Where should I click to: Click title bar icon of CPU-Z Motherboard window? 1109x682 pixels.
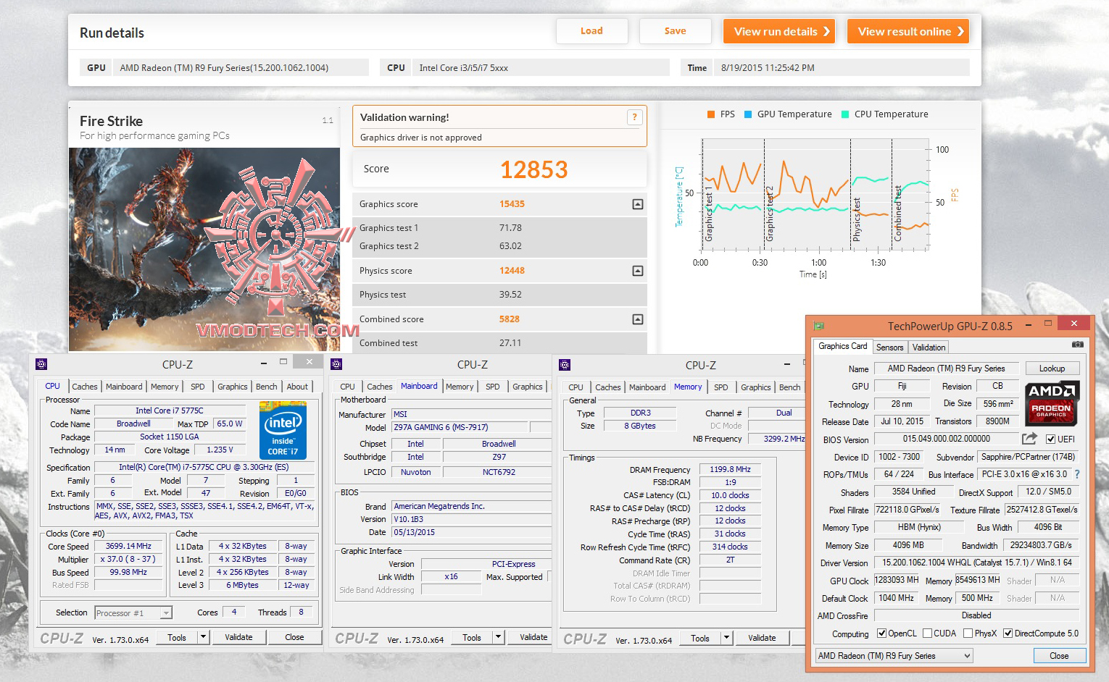pyautogui.click(x=336, y=364)
